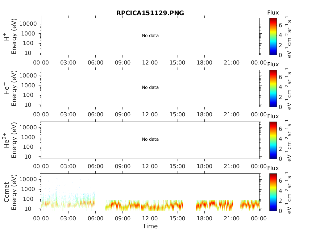This screenshot has width=316, height=237.
Task: Click the 100 energy tick in He2+ panel
Action: pos(28,147)
